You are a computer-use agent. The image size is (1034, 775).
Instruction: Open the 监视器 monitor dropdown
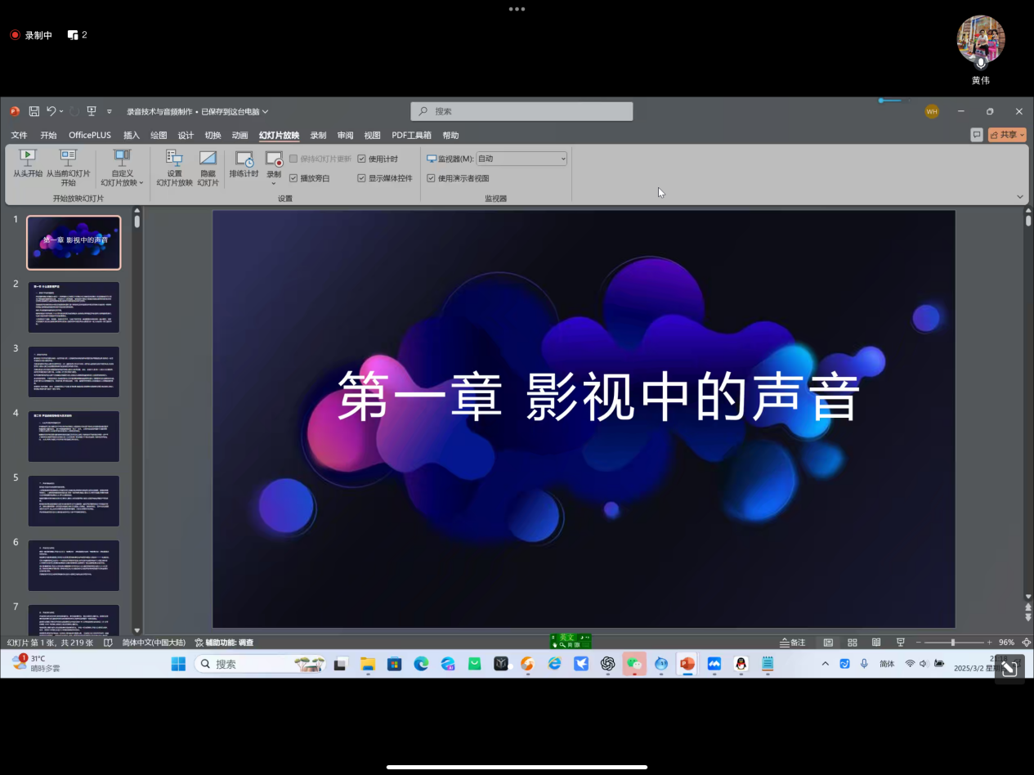(x=521, y=159)
